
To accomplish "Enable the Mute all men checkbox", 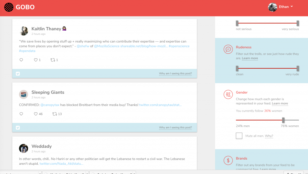I will coord(239,136).
